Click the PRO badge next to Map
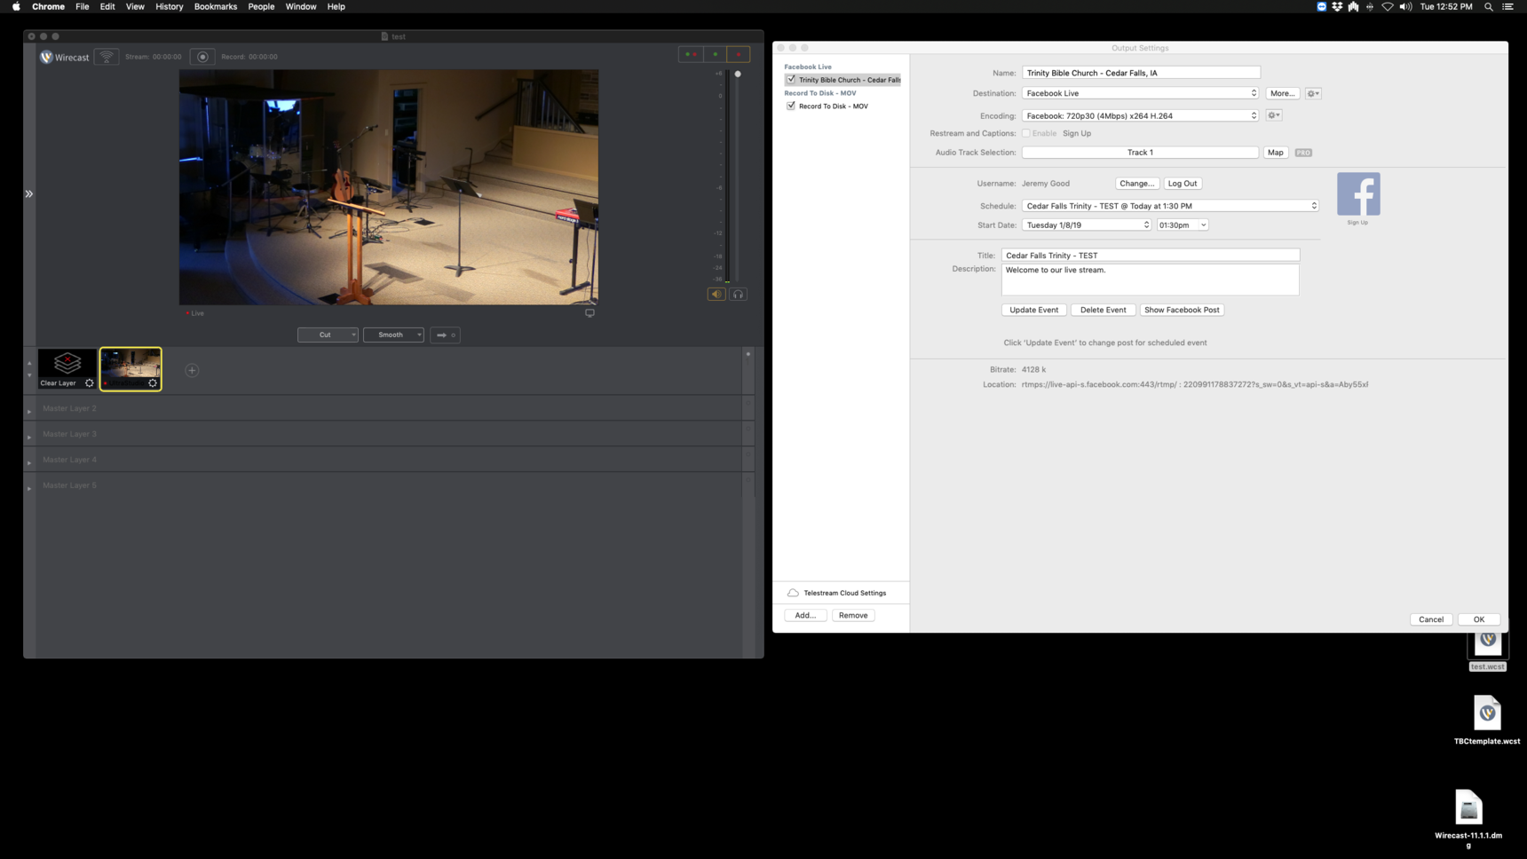Viewport: 1527px width, 859px height. (x=1303, y=153)
